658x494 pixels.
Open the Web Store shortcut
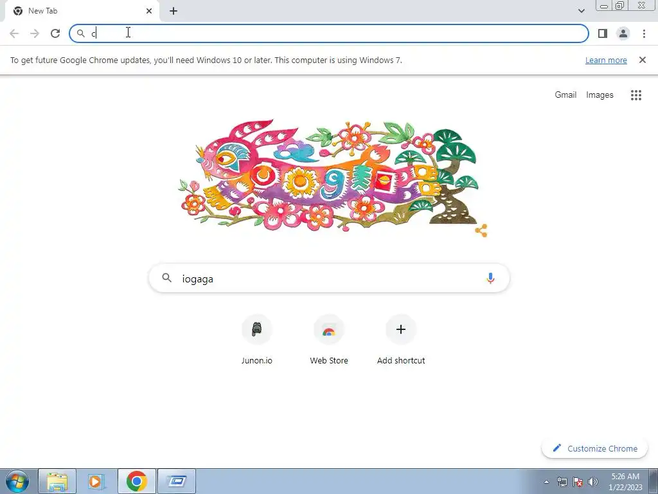(329, 340)
